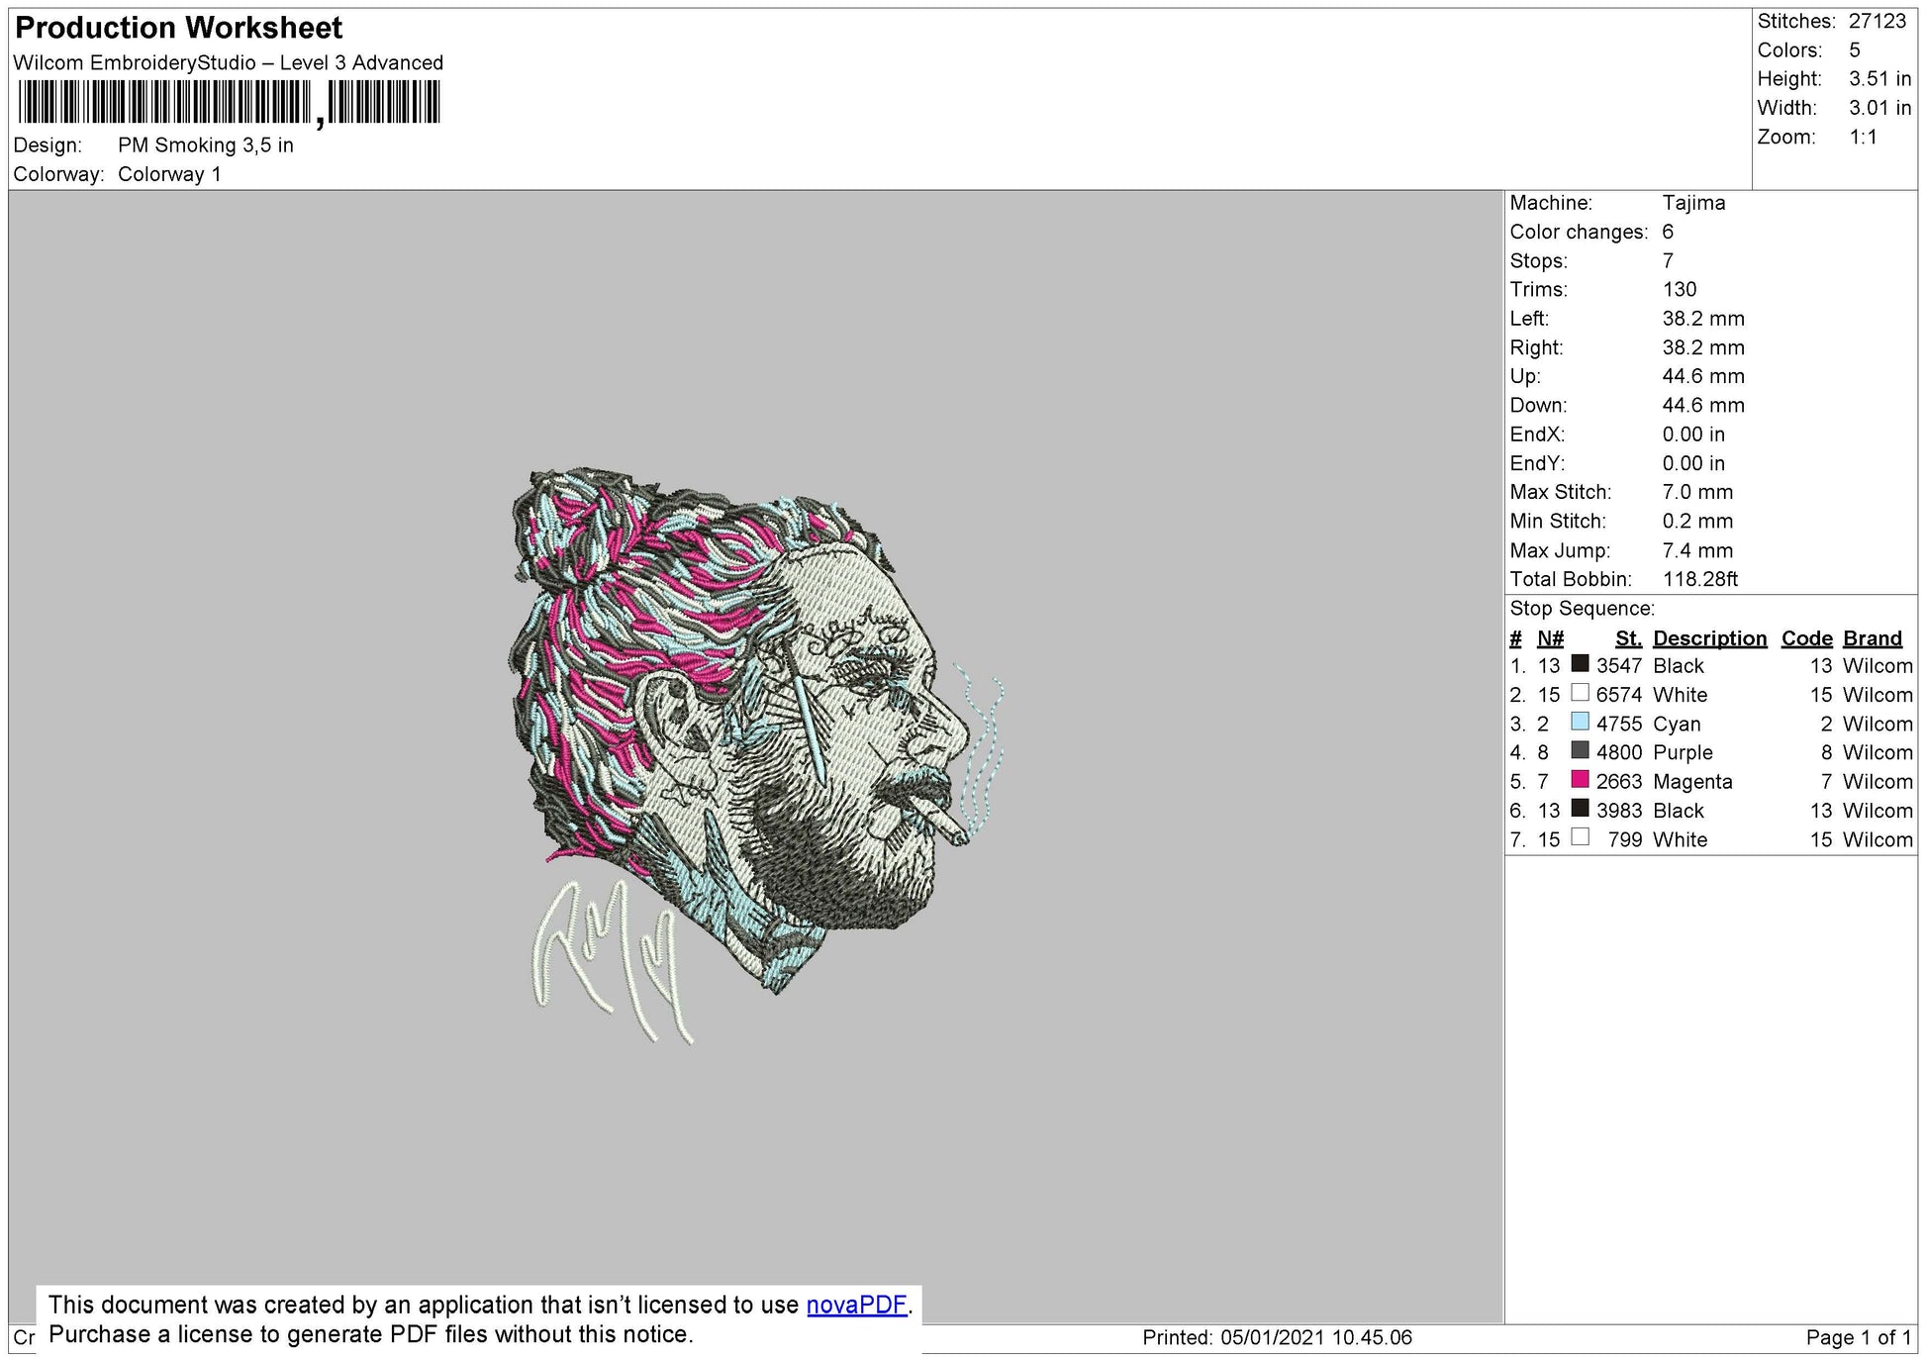Click the novaPDF hyperlink
This screenshot has height=1361, width=1926.
[856, 1305]
